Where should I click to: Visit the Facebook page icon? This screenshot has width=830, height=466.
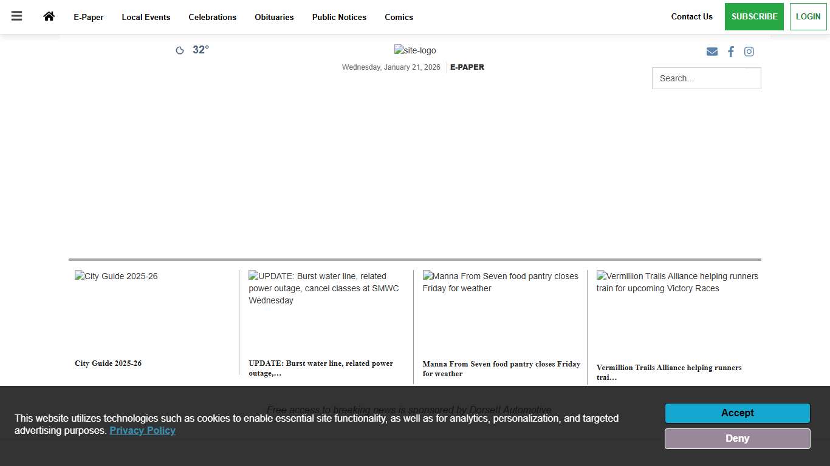(731, 52)
